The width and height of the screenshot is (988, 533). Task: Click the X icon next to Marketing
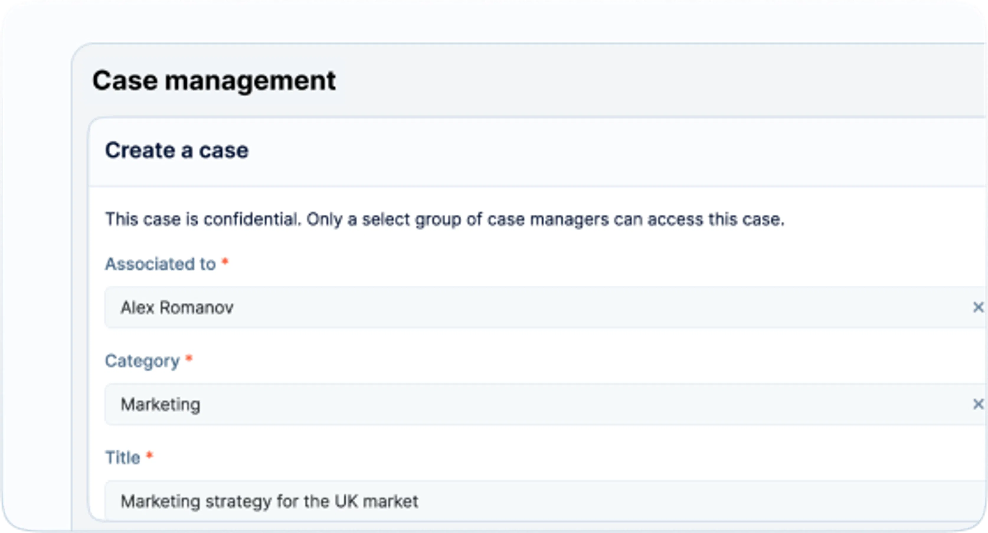[x=978, y=404]
